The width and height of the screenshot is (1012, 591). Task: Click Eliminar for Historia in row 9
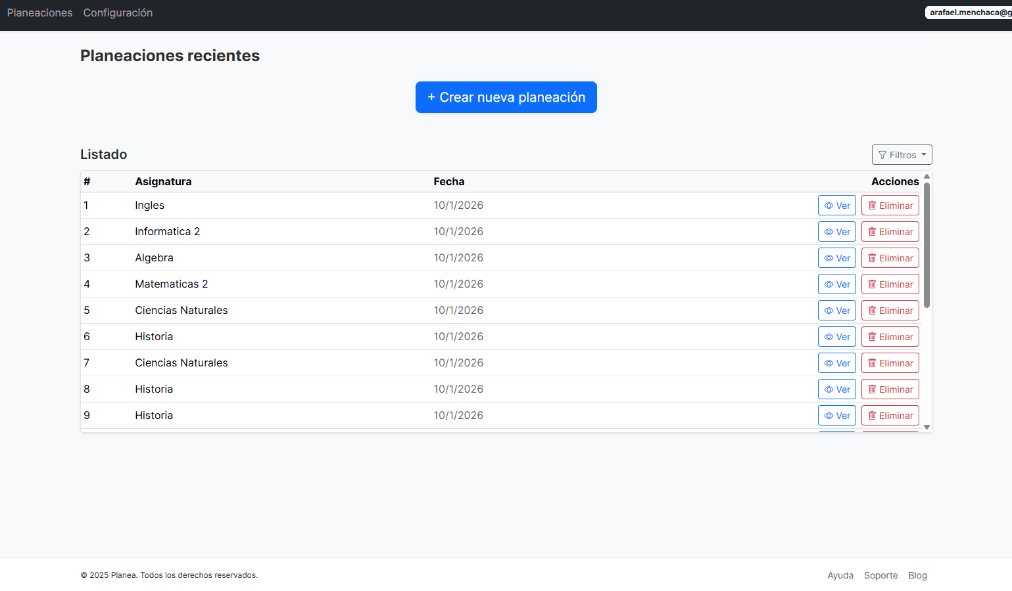(x=890, y=415)
